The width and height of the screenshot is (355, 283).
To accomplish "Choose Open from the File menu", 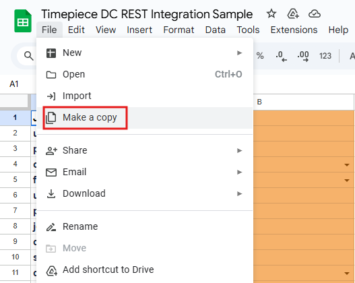I will coord(145,75).
